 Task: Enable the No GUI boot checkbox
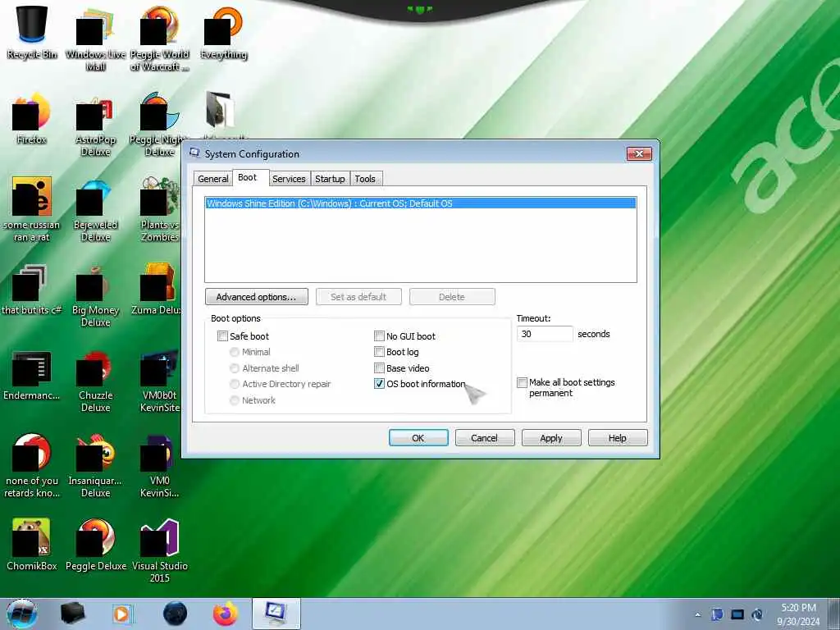coord(379,336)
